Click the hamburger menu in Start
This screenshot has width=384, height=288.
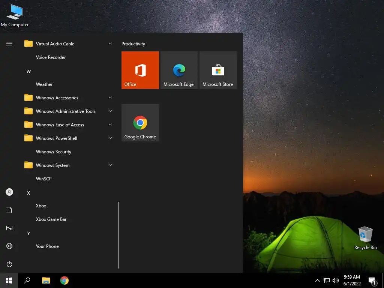click(x=9, y=44)
